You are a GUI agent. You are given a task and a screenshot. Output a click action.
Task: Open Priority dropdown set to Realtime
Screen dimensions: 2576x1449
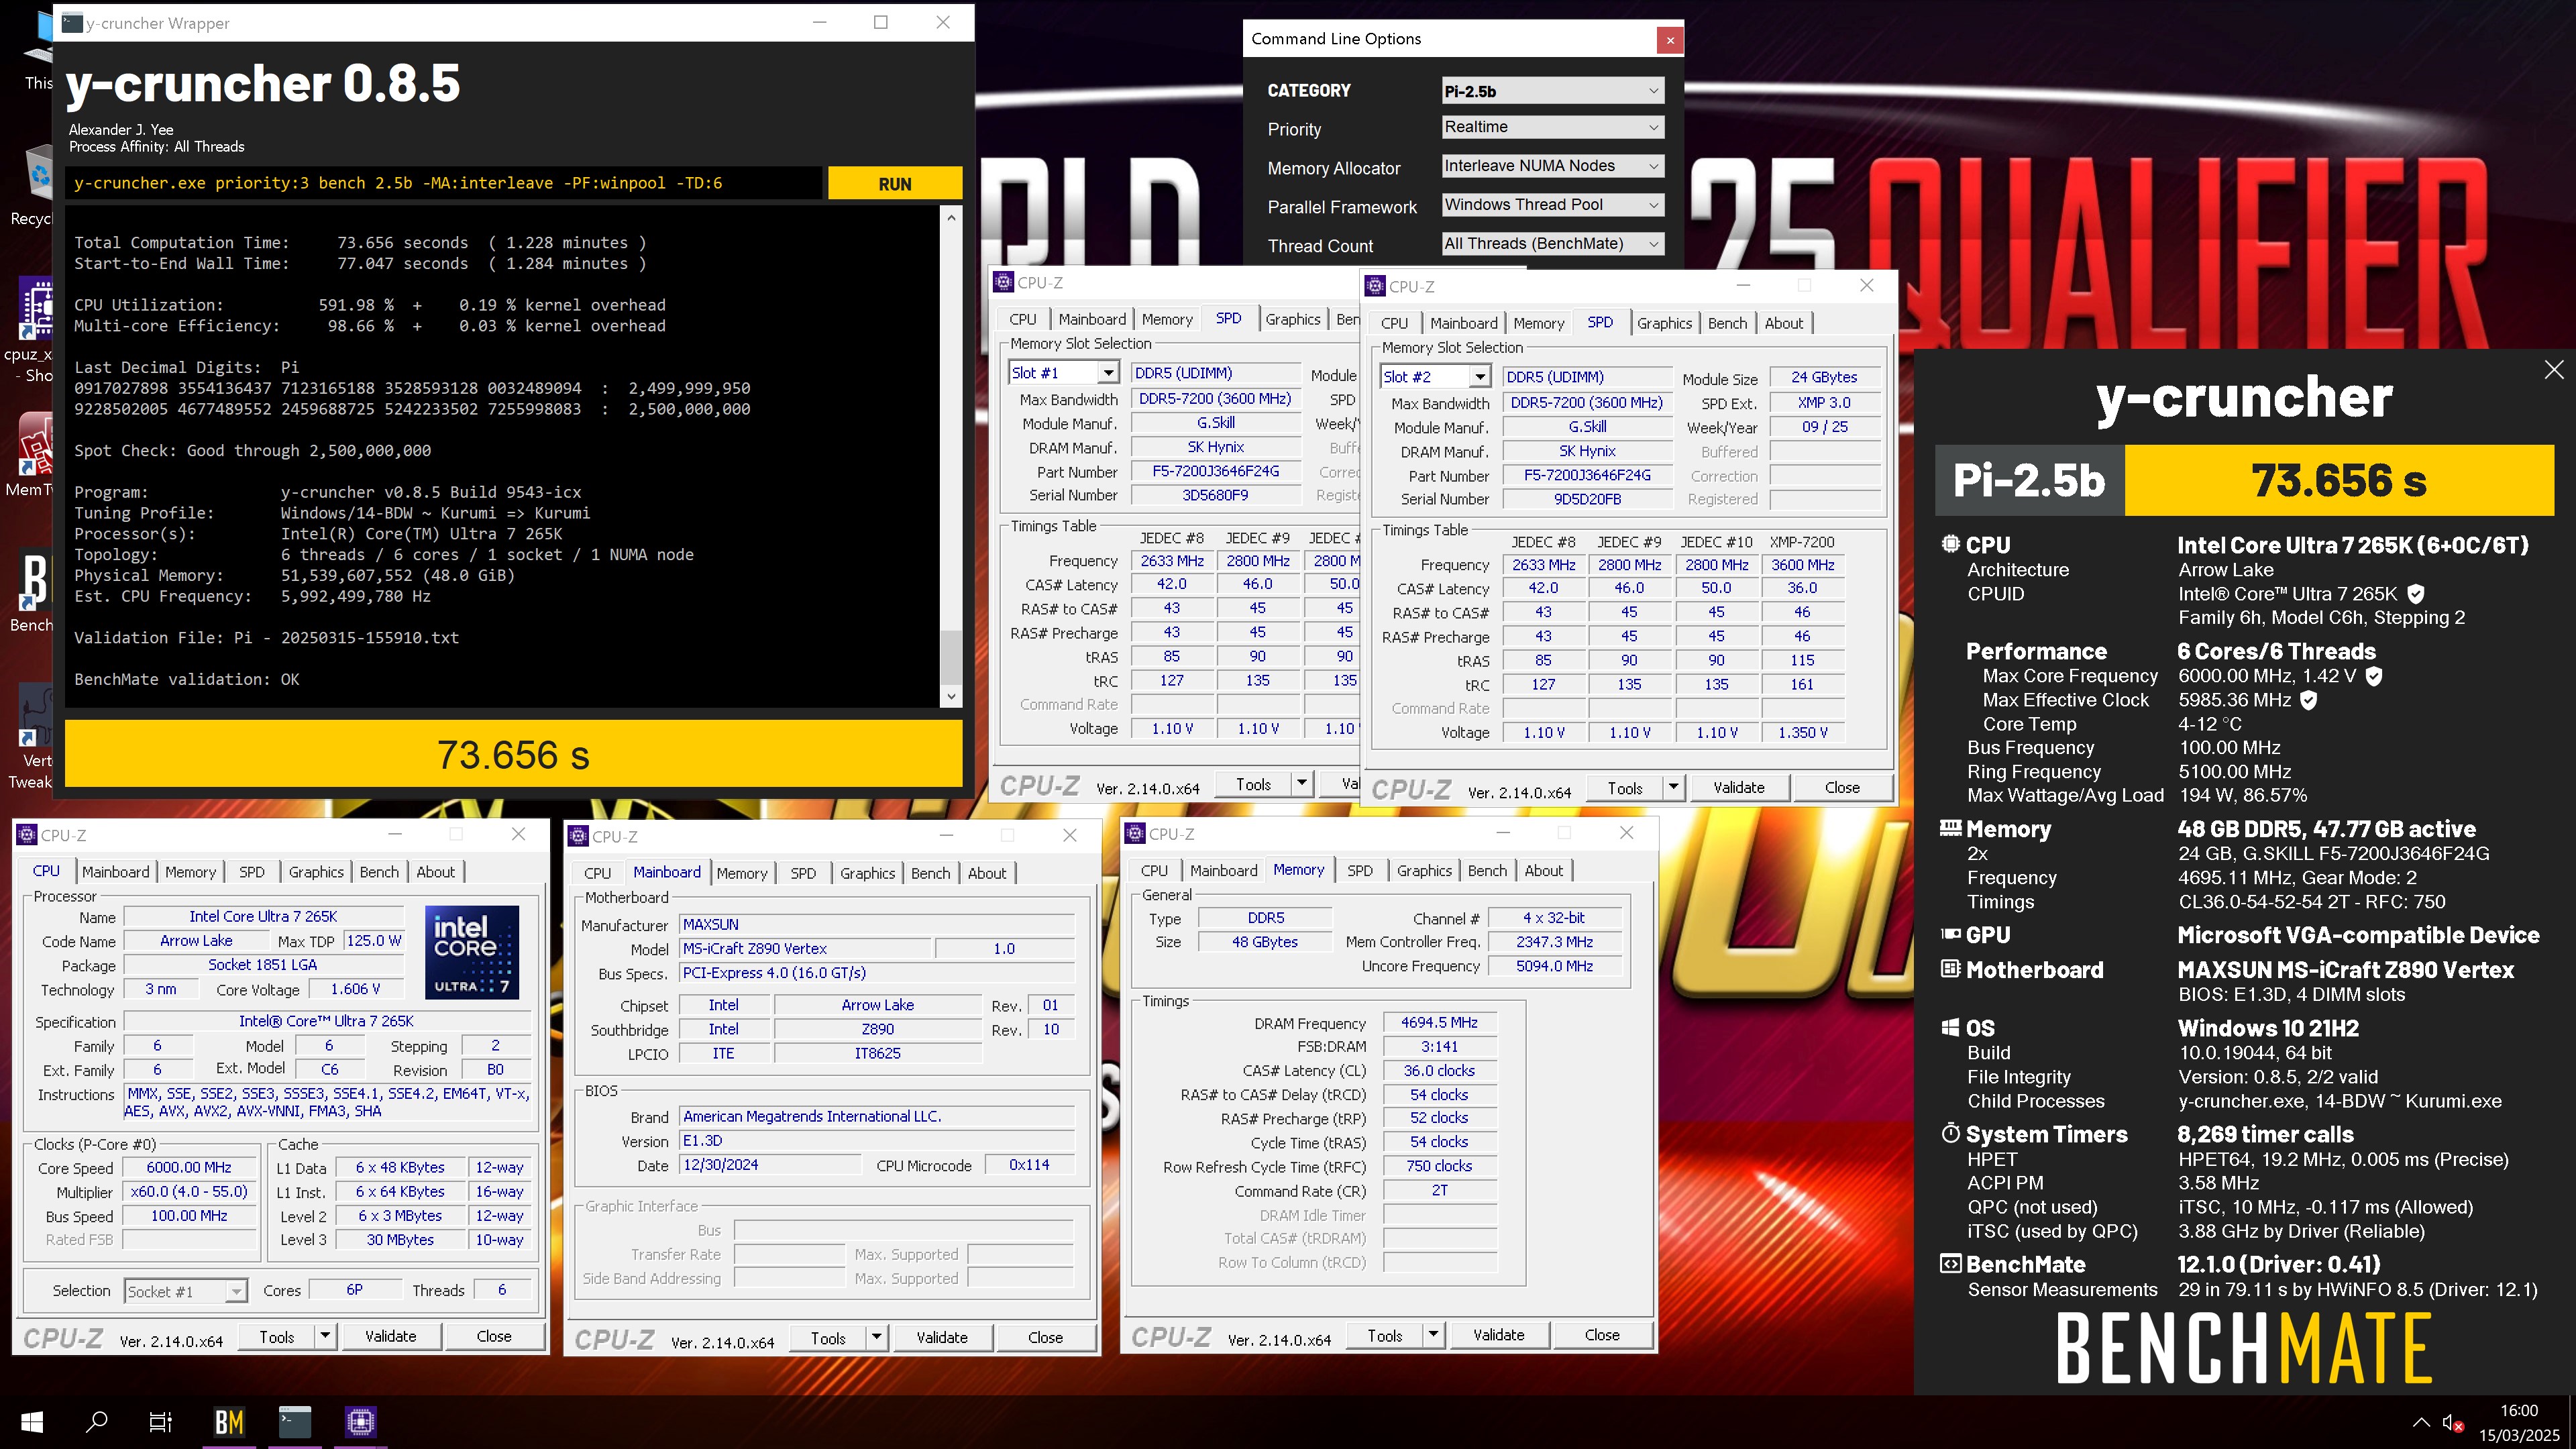pos(1552,127)
